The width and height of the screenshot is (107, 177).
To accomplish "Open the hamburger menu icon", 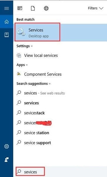I will pos(6,8).
